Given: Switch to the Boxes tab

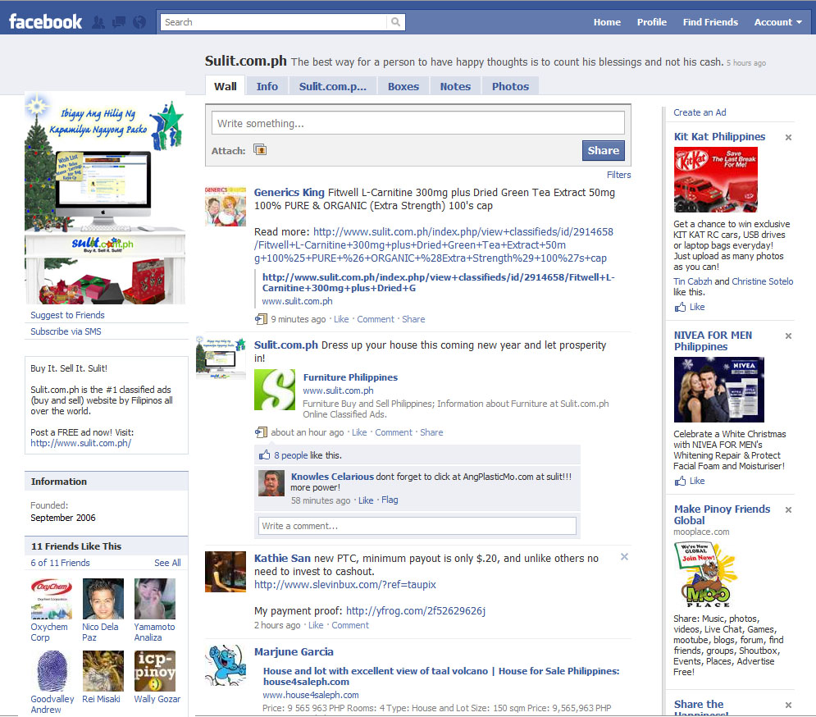Looking at the screenshot, I should coord(403,86).
